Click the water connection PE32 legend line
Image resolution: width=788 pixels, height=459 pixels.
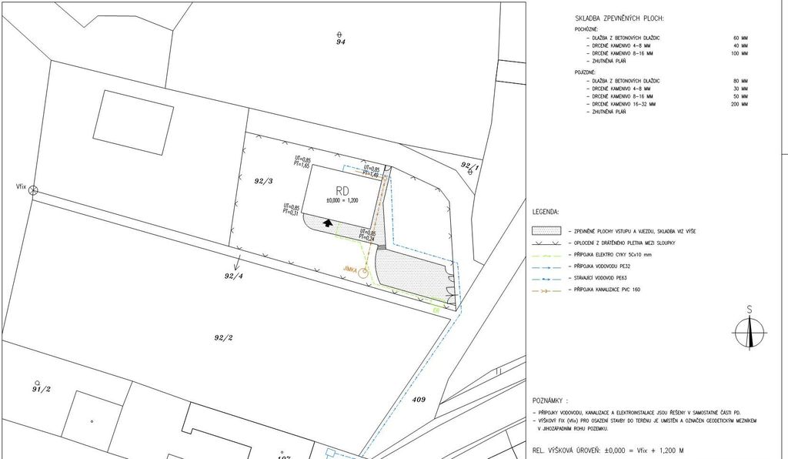tap(545, 266)
